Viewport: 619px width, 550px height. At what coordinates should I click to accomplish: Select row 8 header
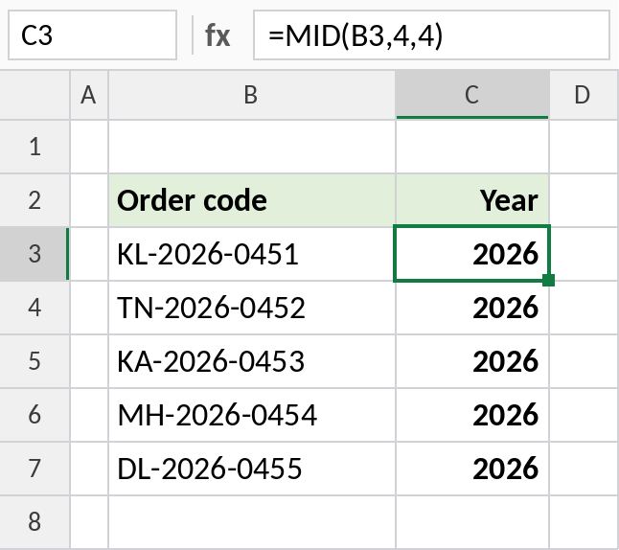pyautogui.click(x=34, y=521)
